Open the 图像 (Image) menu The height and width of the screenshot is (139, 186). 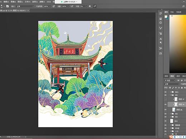click(x=13, y=2)
